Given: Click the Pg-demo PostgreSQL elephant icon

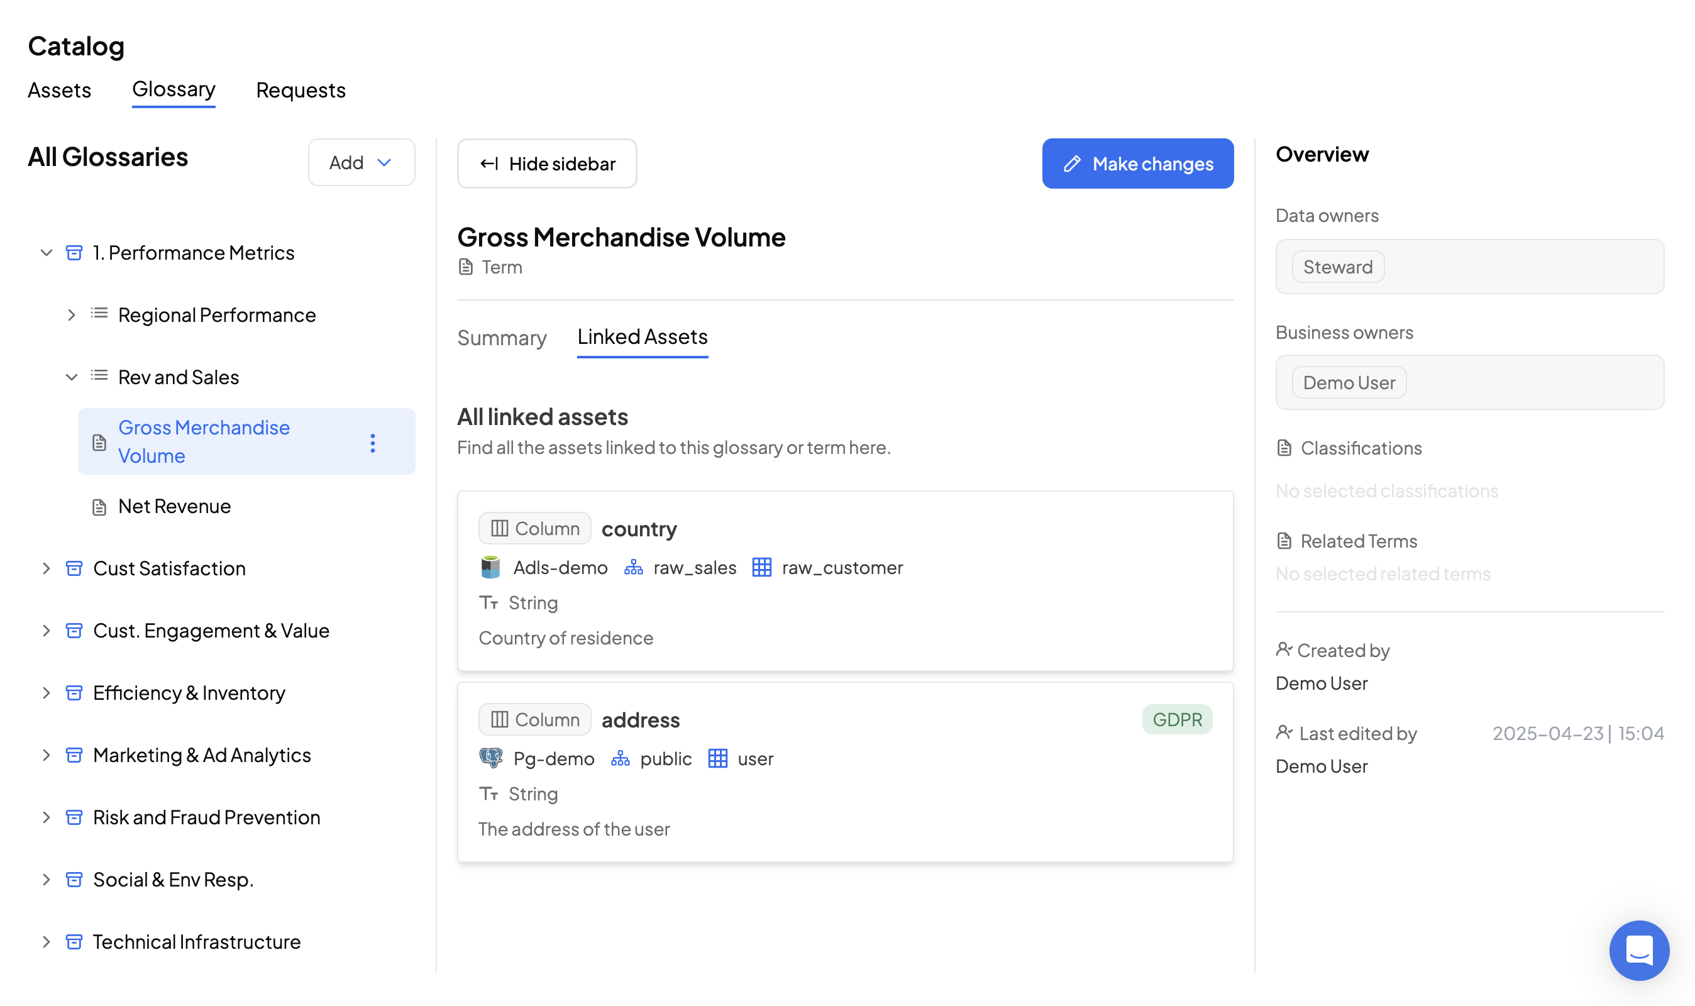Looking at the screenshot, I should point(490,758).
